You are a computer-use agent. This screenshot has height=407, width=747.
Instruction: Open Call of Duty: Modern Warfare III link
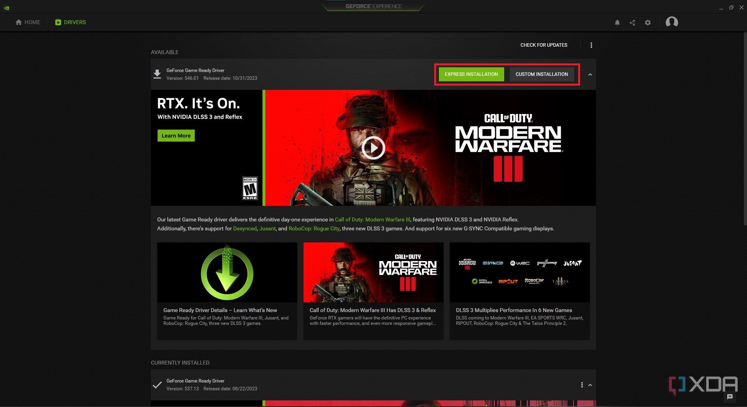click(x=372, y=219)
